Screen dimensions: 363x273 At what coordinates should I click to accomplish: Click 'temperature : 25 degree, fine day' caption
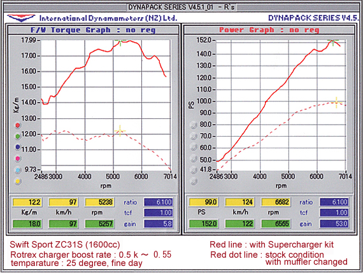(x=76, y=263)
